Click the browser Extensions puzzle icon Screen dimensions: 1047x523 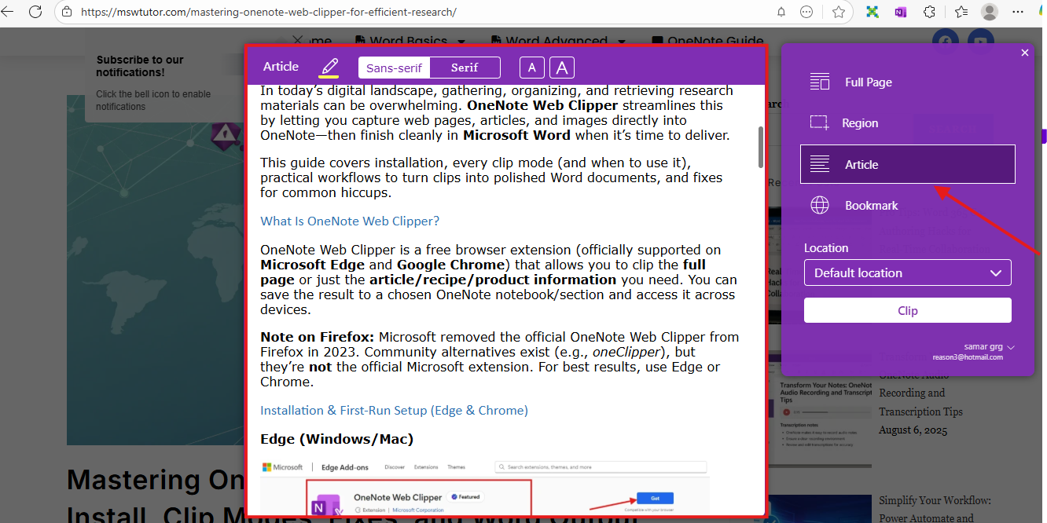(930, 12)
